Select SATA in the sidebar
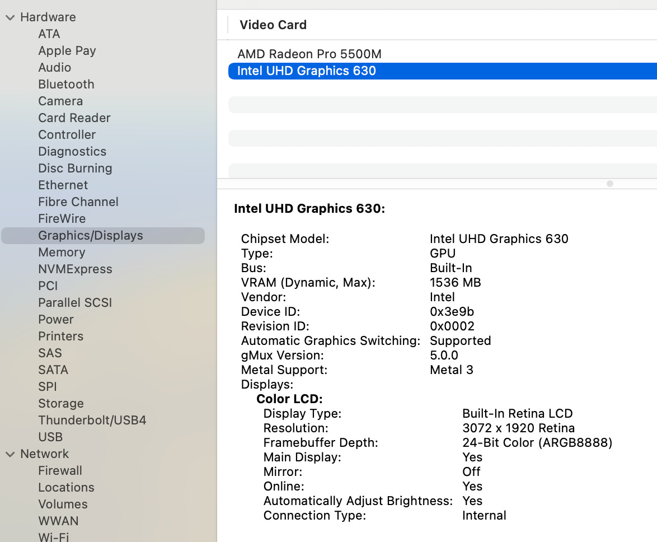 tap(53, 370)
